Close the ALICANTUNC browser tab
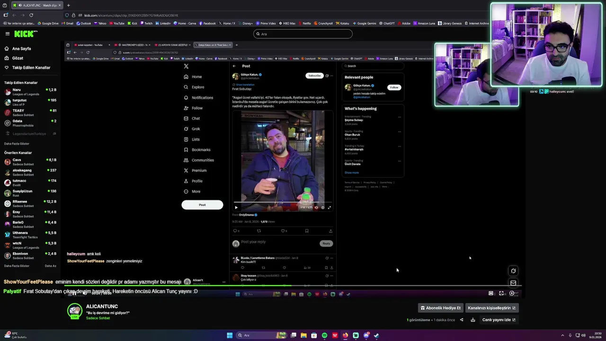Viewport: 606px width, 341px height. tap(61, 5)
